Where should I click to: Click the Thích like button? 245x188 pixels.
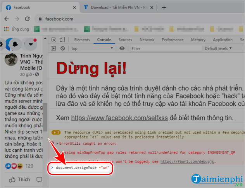point(19,179)
